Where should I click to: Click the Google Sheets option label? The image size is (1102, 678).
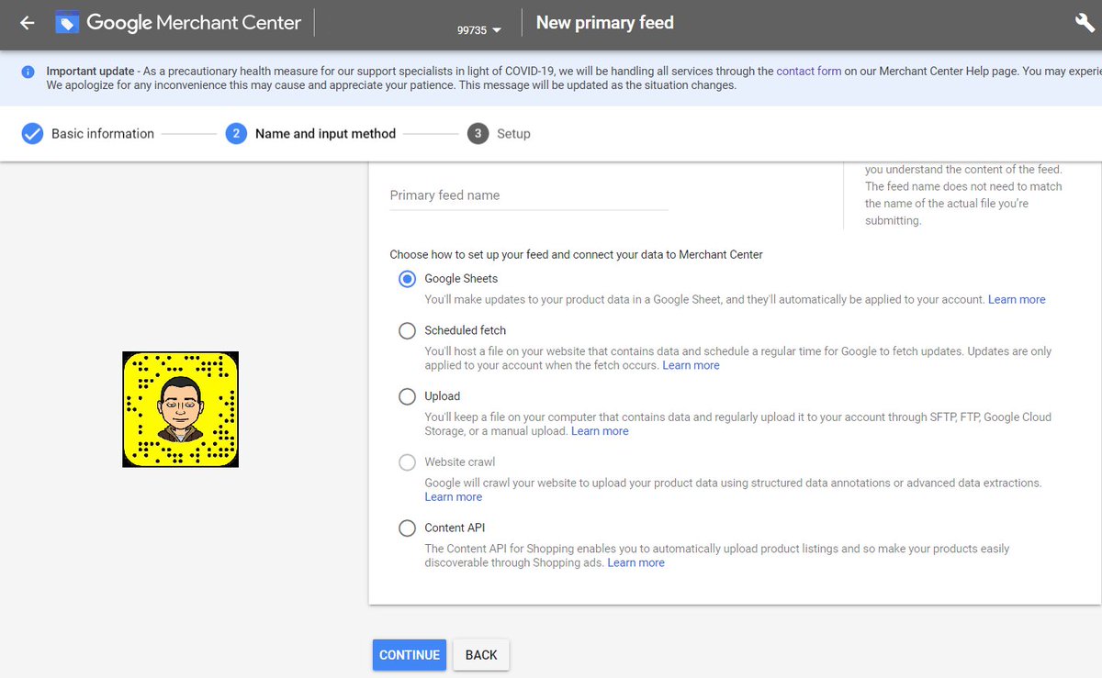click(x=461, y=279)
